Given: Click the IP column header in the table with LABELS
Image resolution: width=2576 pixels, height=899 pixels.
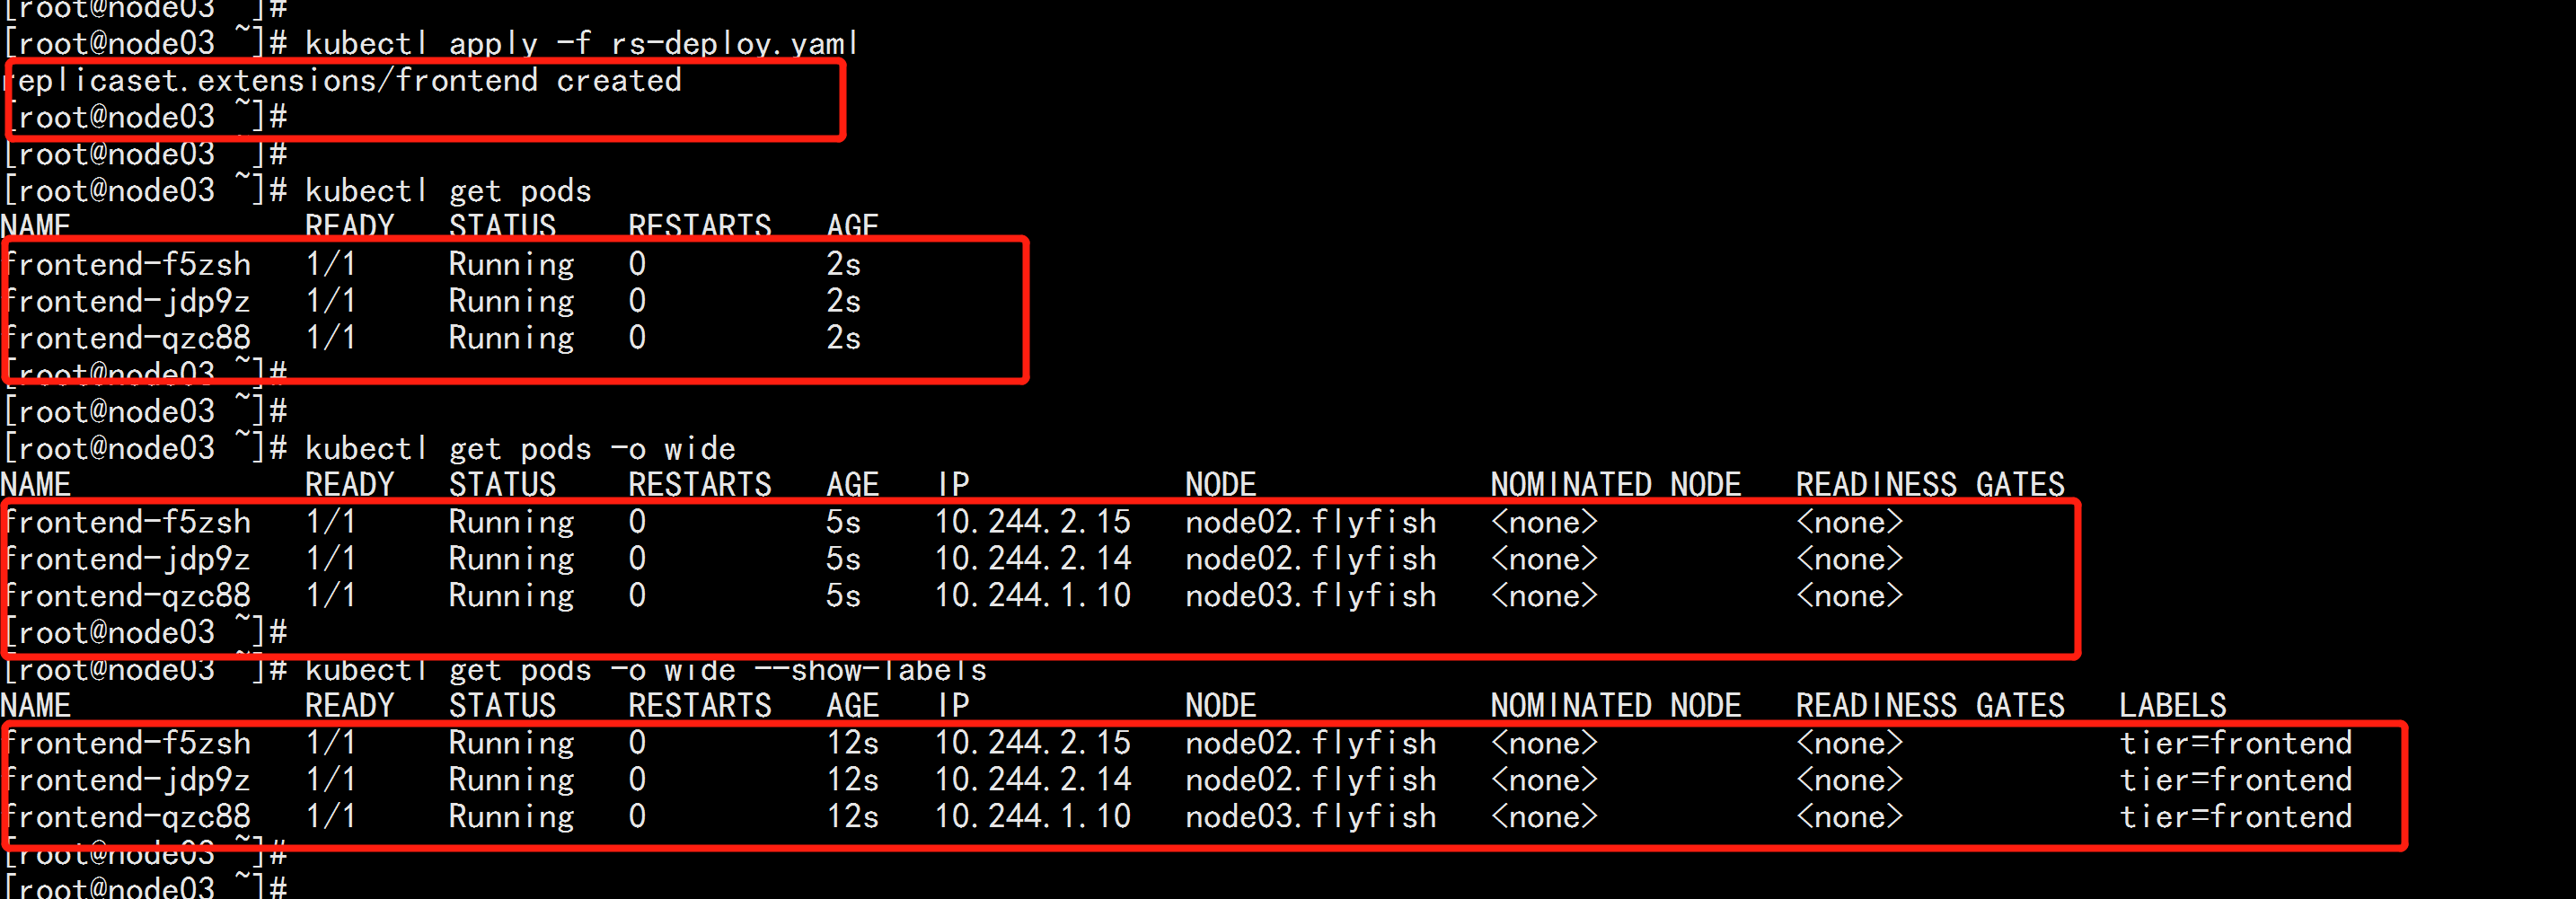Looking at the screenshot, I should click(x=953, y=706).
